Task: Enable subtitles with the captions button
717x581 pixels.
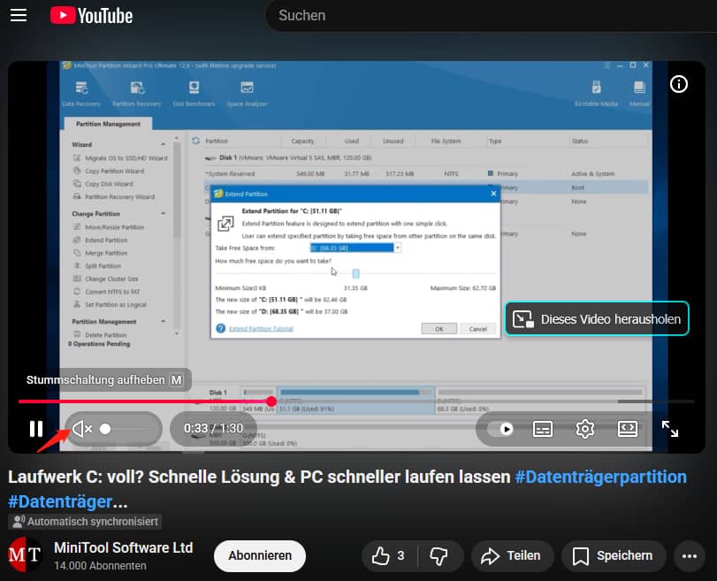Action: click(542, 429)
